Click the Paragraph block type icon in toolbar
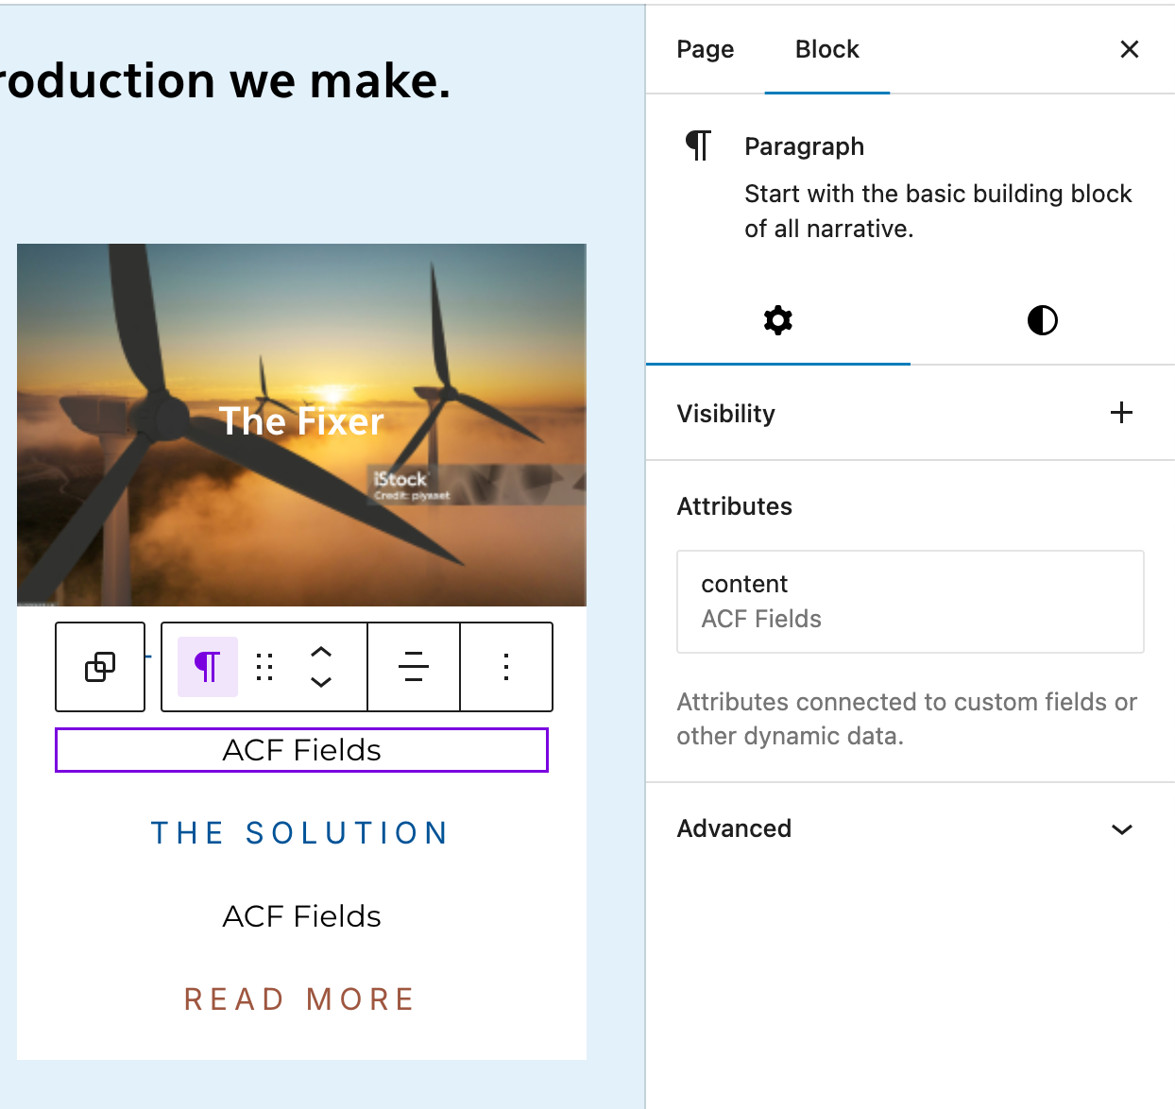Image resolution: width=1175 pixels, height=1109 pixels. click(208, 667)
